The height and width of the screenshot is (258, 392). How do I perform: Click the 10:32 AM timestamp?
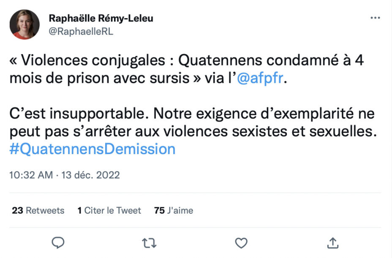tap(31, 174)
